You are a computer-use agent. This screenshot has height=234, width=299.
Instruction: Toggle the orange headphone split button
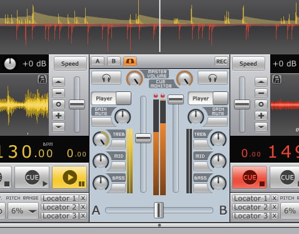(x=130, y=61)
